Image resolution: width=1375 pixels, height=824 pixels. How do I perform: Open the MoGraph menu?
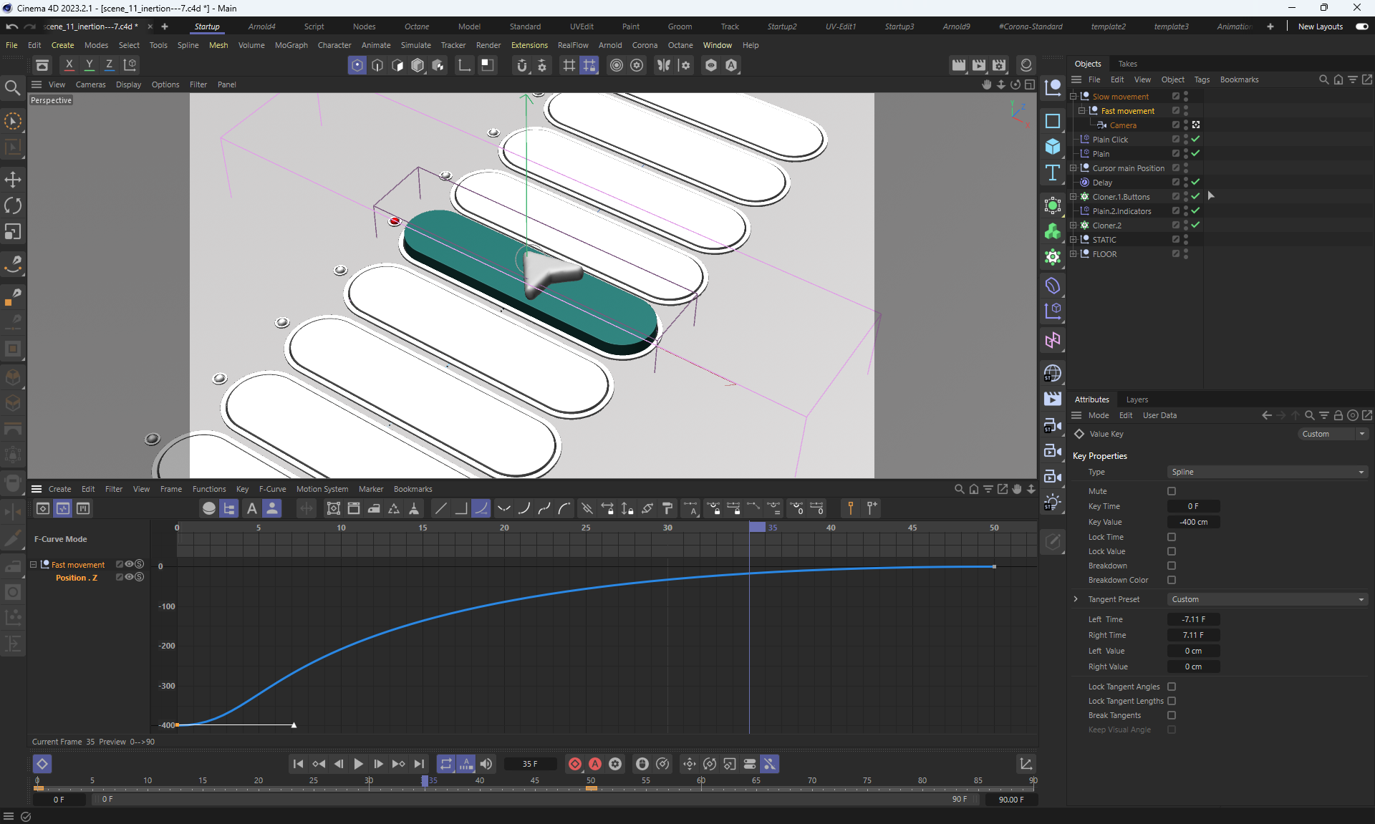click(291, 45)
